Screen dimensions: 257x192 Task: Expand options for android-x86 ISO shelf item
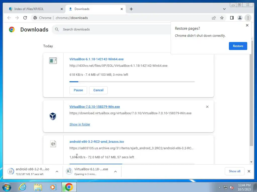point(57,171)
